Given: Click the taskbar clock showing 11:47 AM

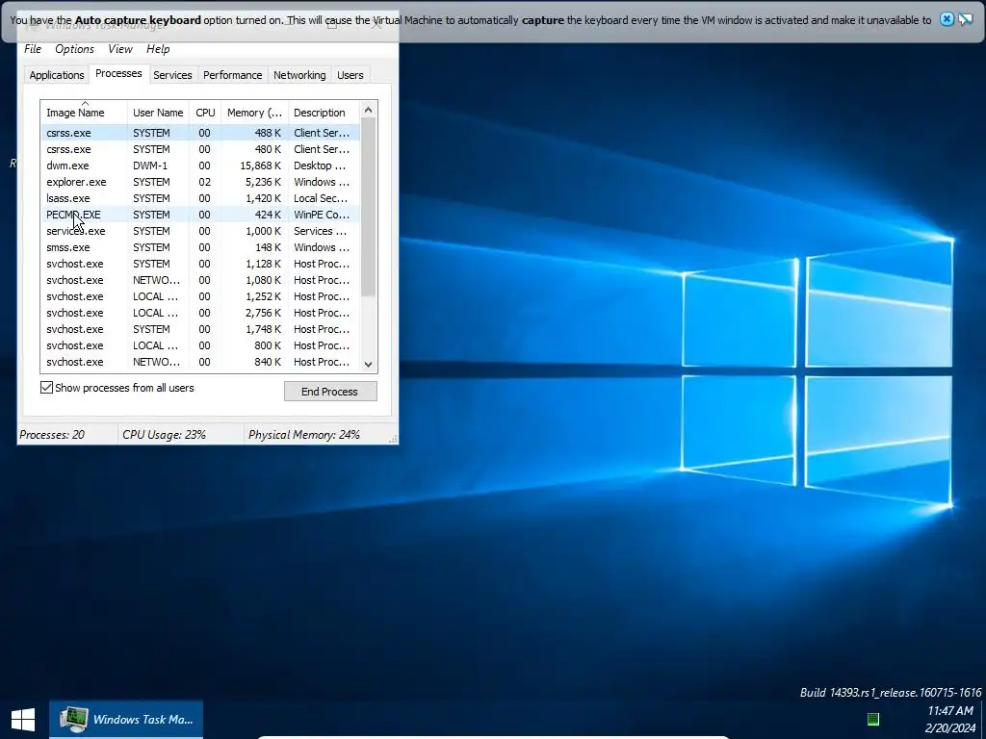Looking at the screenshot, I should point(950,711).
